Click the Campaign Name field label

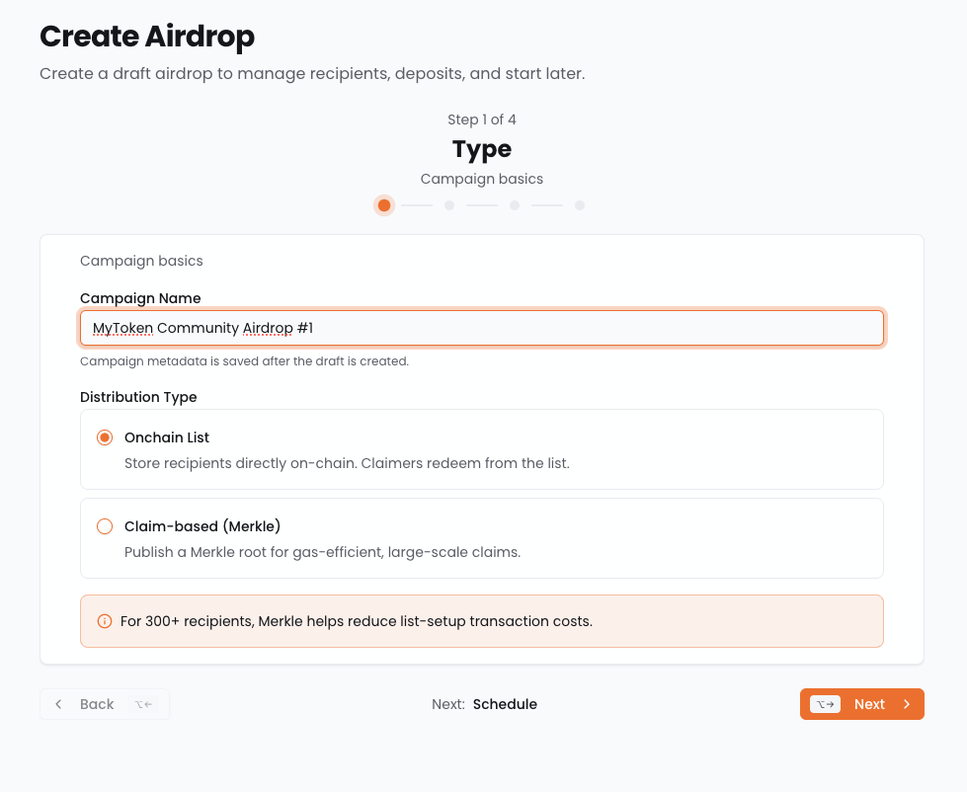coord(140,298)
